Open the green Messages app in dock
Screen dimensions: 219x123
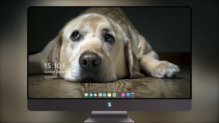86,95
